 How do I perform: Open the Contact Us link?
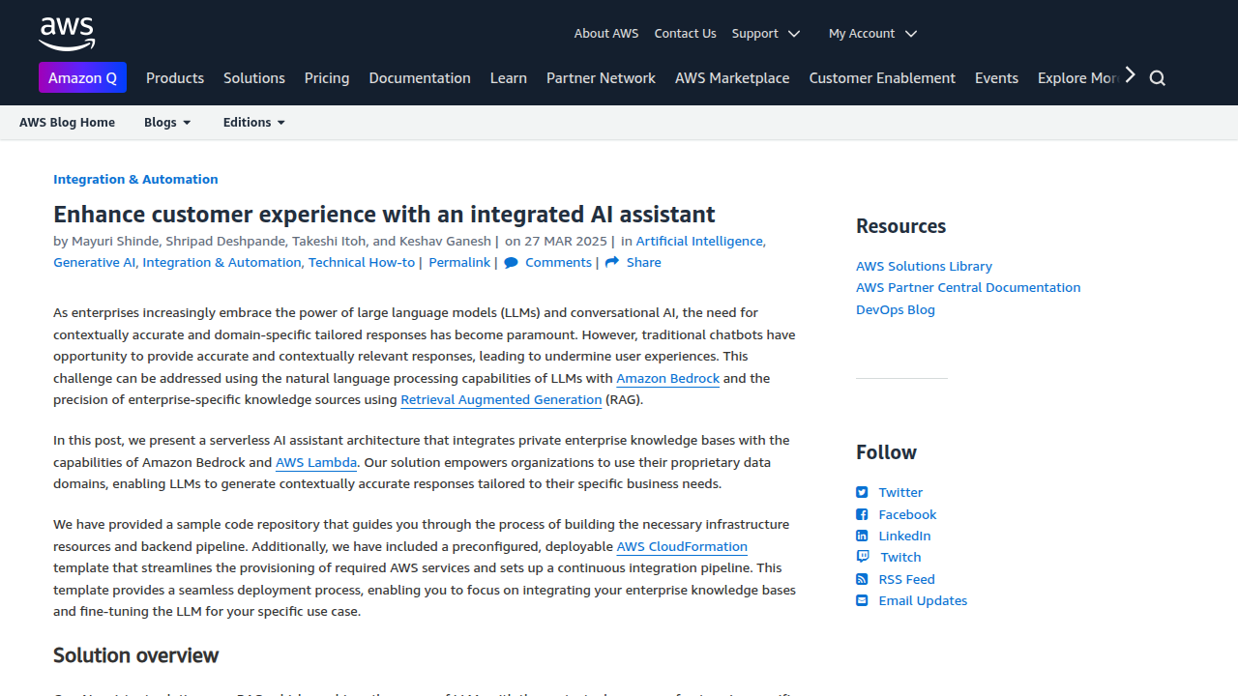[x=685, y=33]
